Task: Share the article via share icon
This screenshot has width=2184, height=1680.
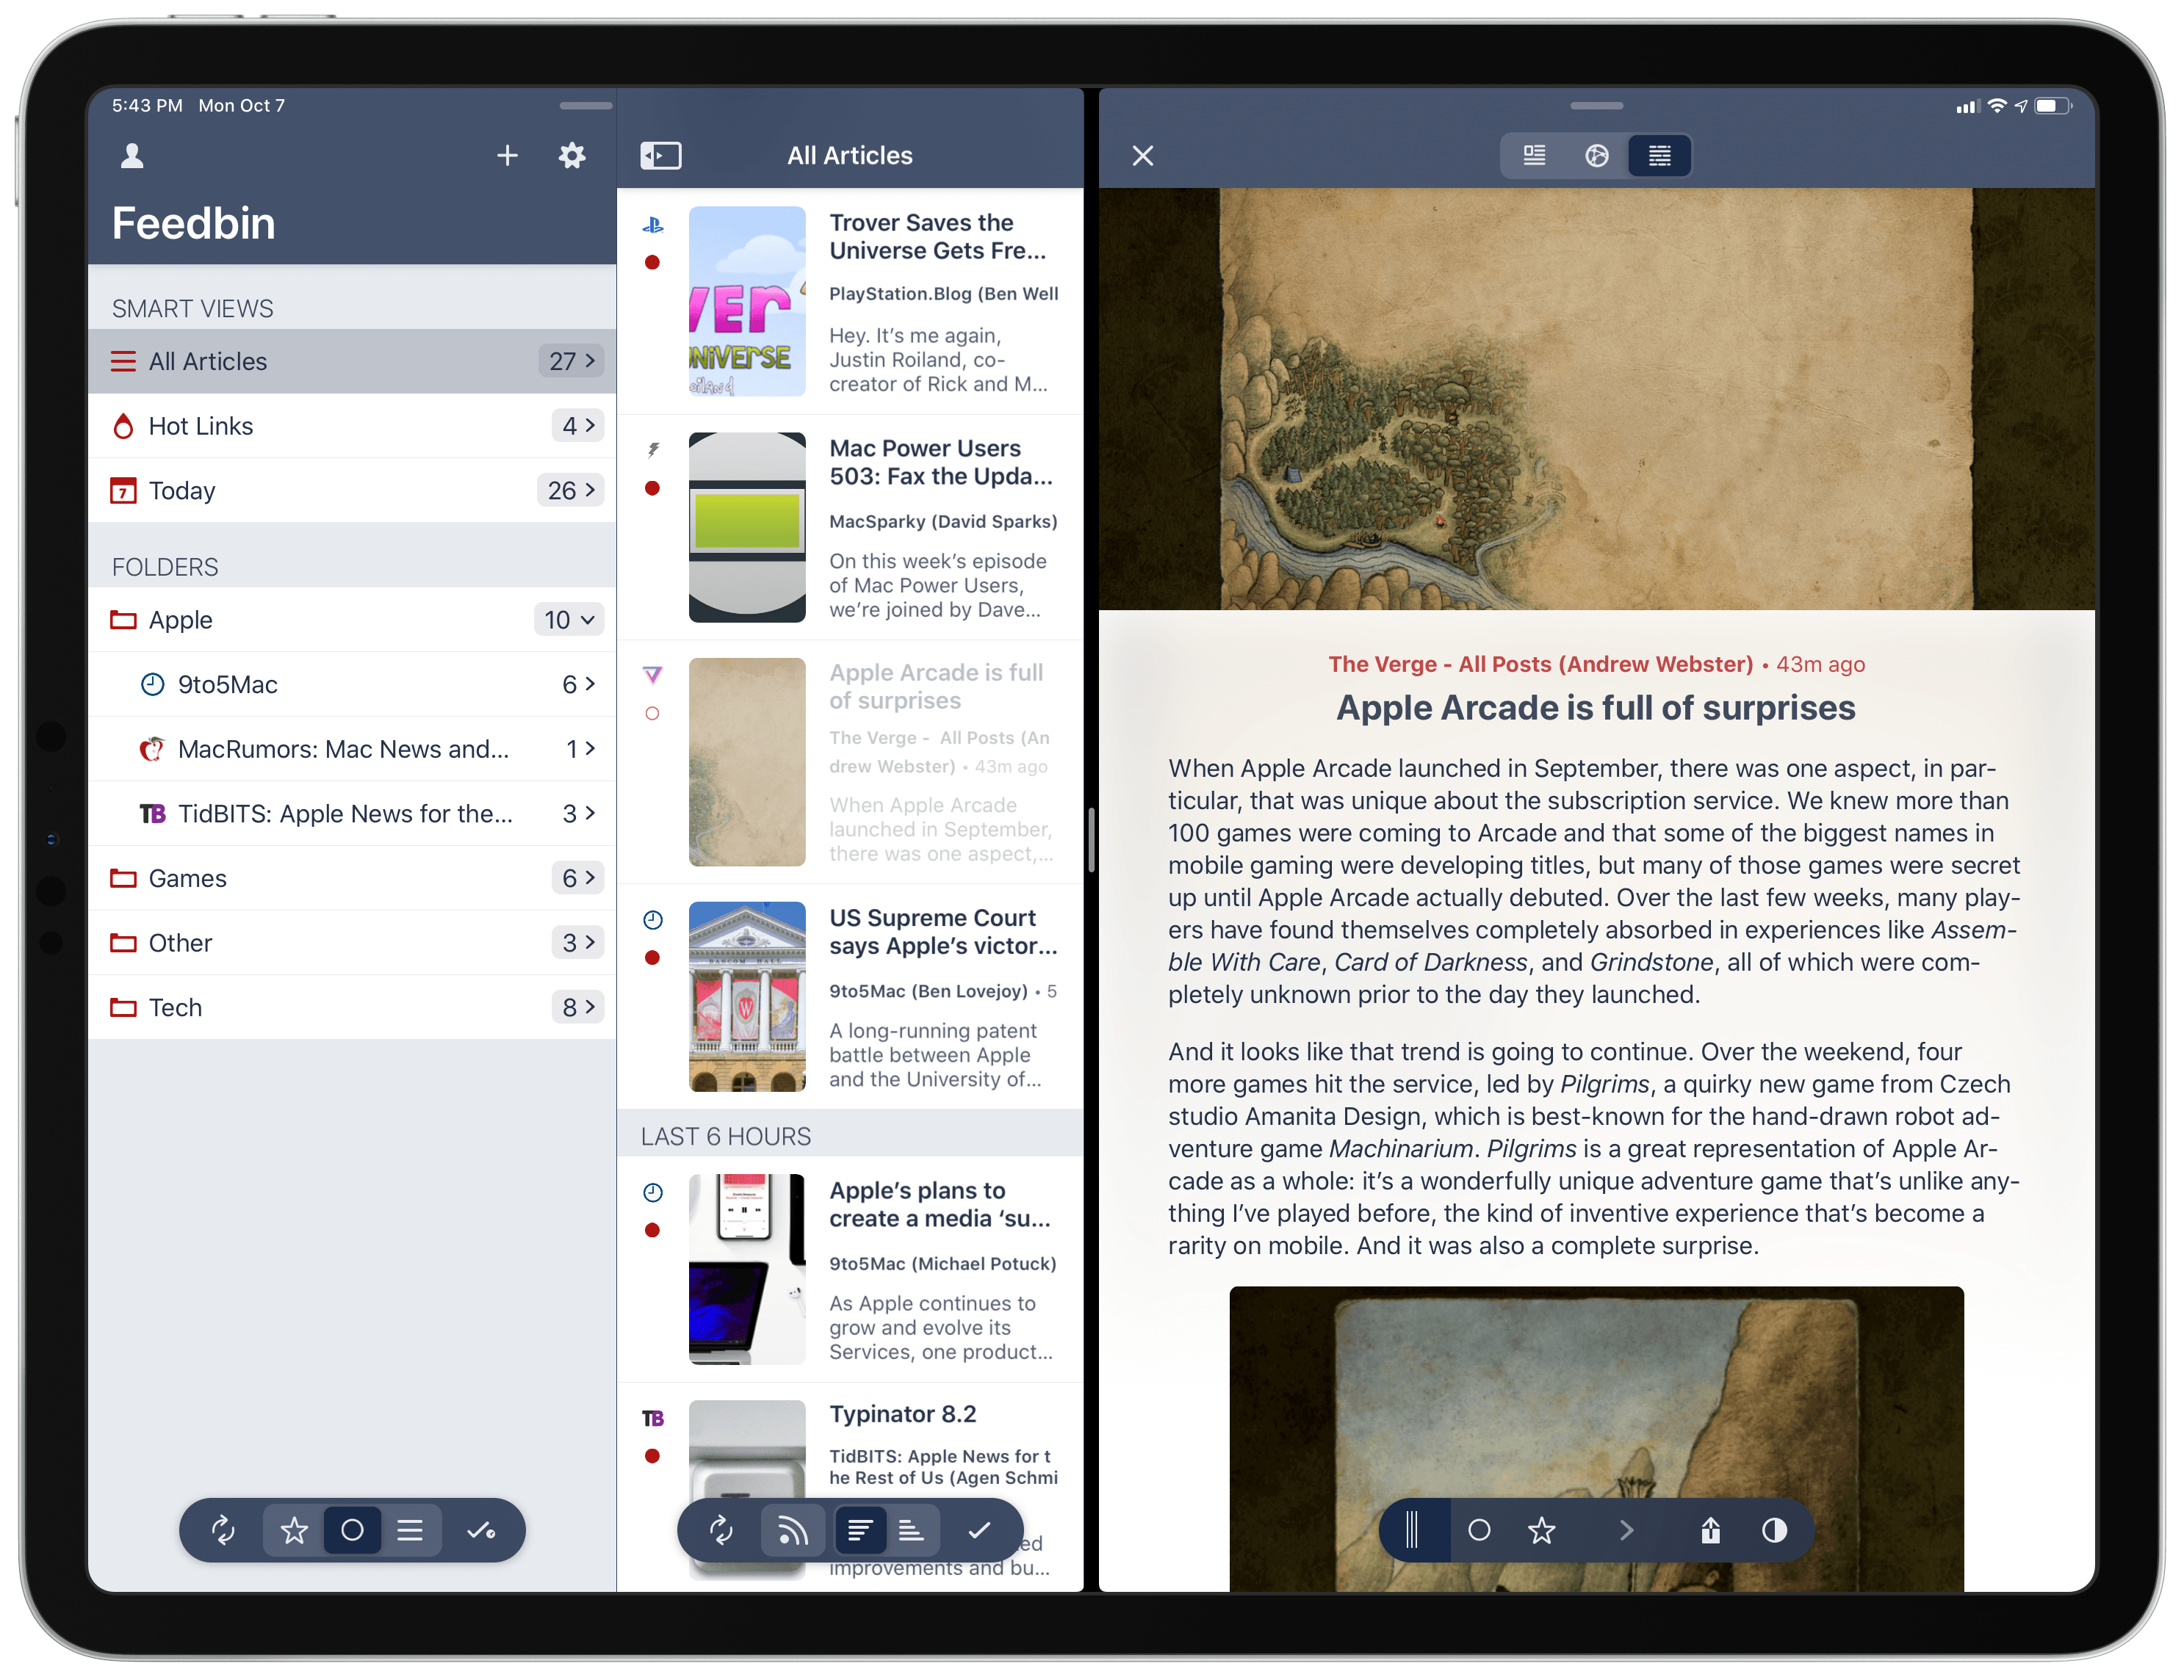Action: 1710,1530
